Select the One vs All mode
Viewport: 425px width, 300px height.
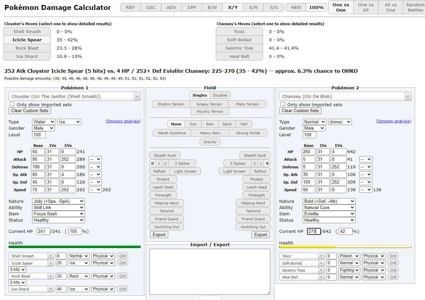(366, 7)
